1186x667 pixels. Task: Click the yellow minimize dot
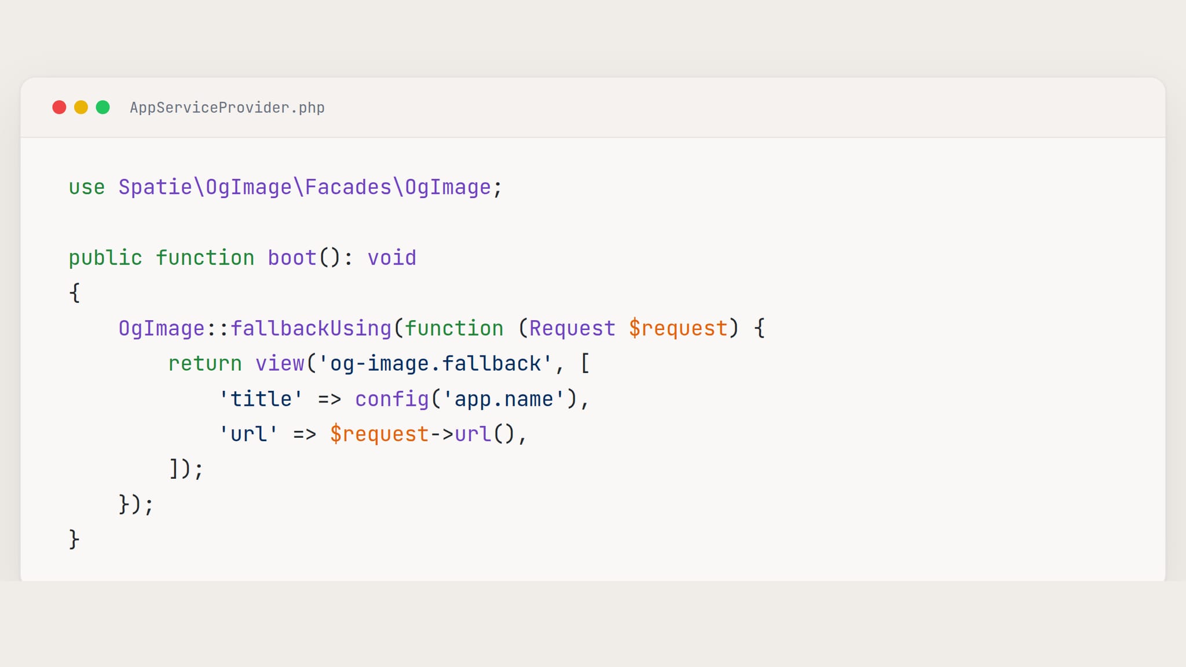point(81,107)
